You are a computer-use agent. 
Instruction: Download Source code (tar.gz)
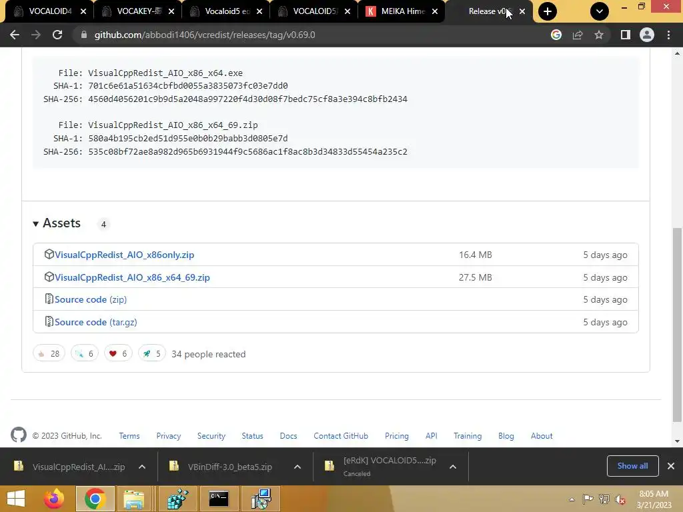click(x=96, y=322)
